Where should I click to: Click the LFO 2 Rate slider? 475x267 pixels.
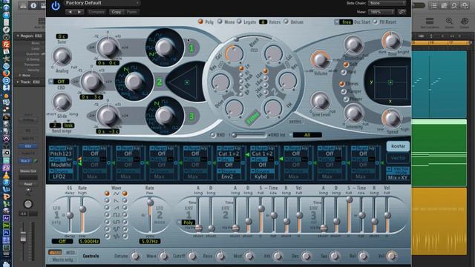[150, 215]
